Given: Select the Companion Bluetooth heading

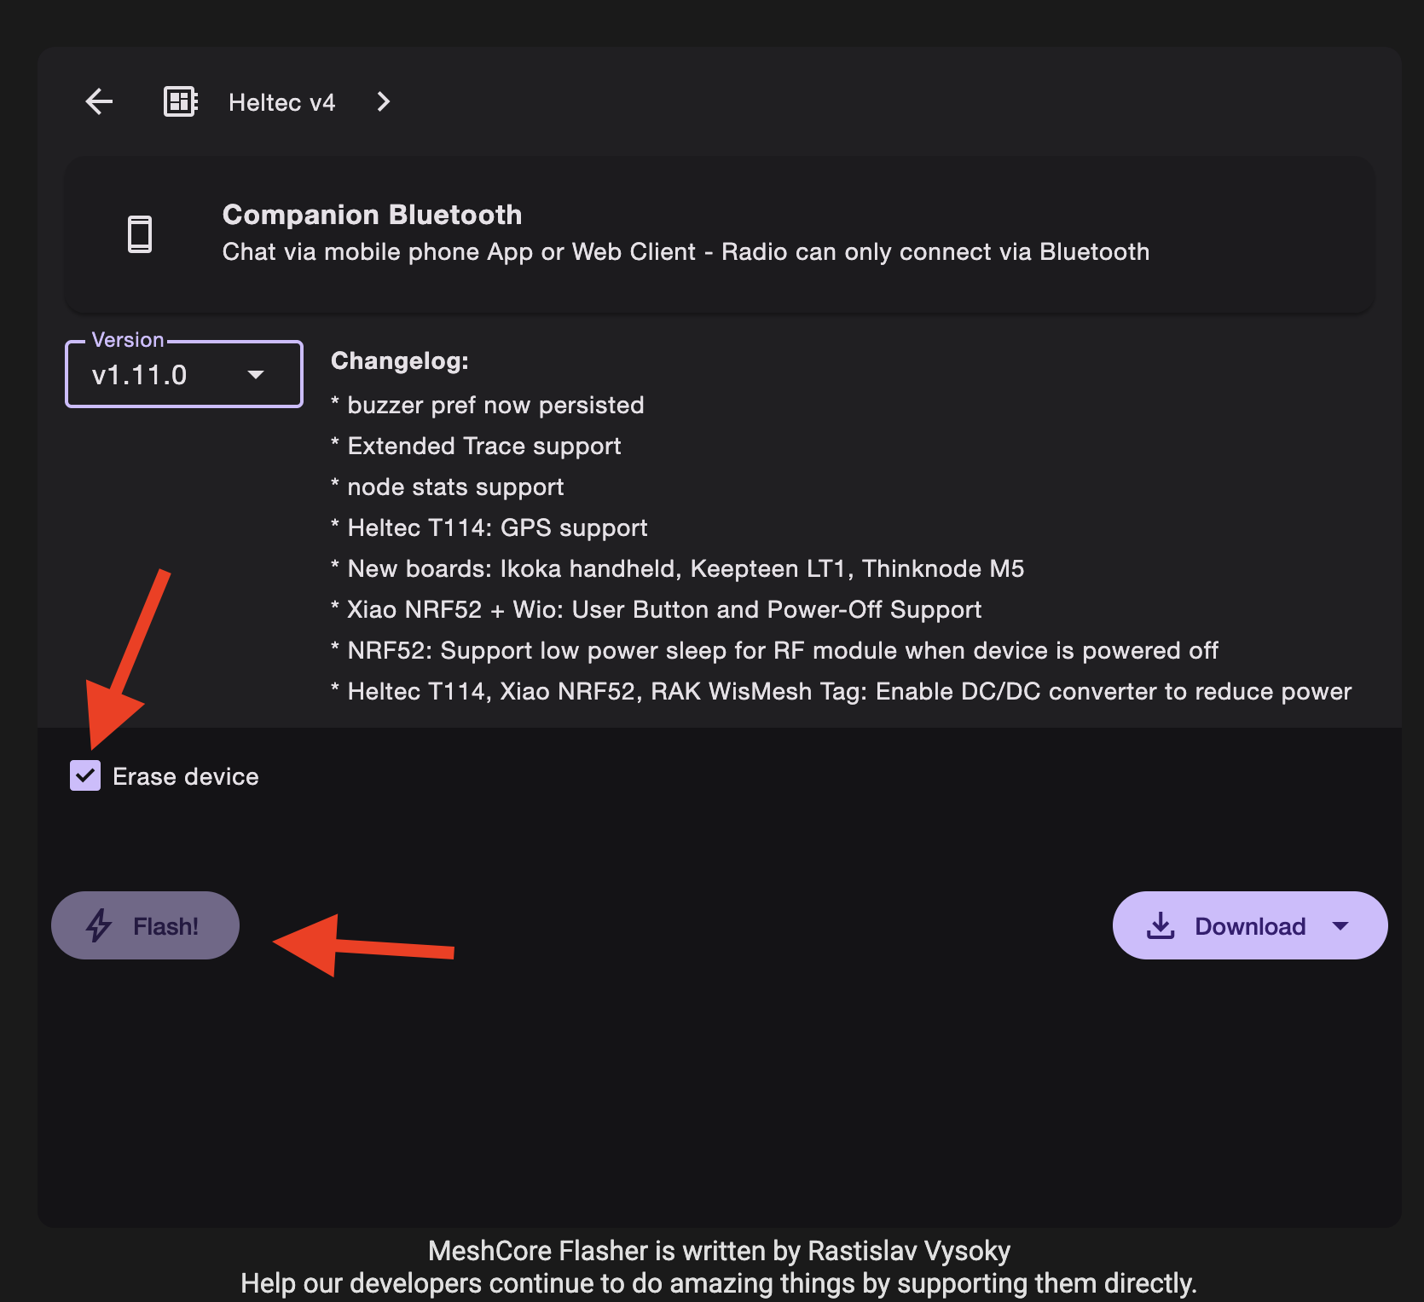Looking at the screenshot, I should pos(372,215).
